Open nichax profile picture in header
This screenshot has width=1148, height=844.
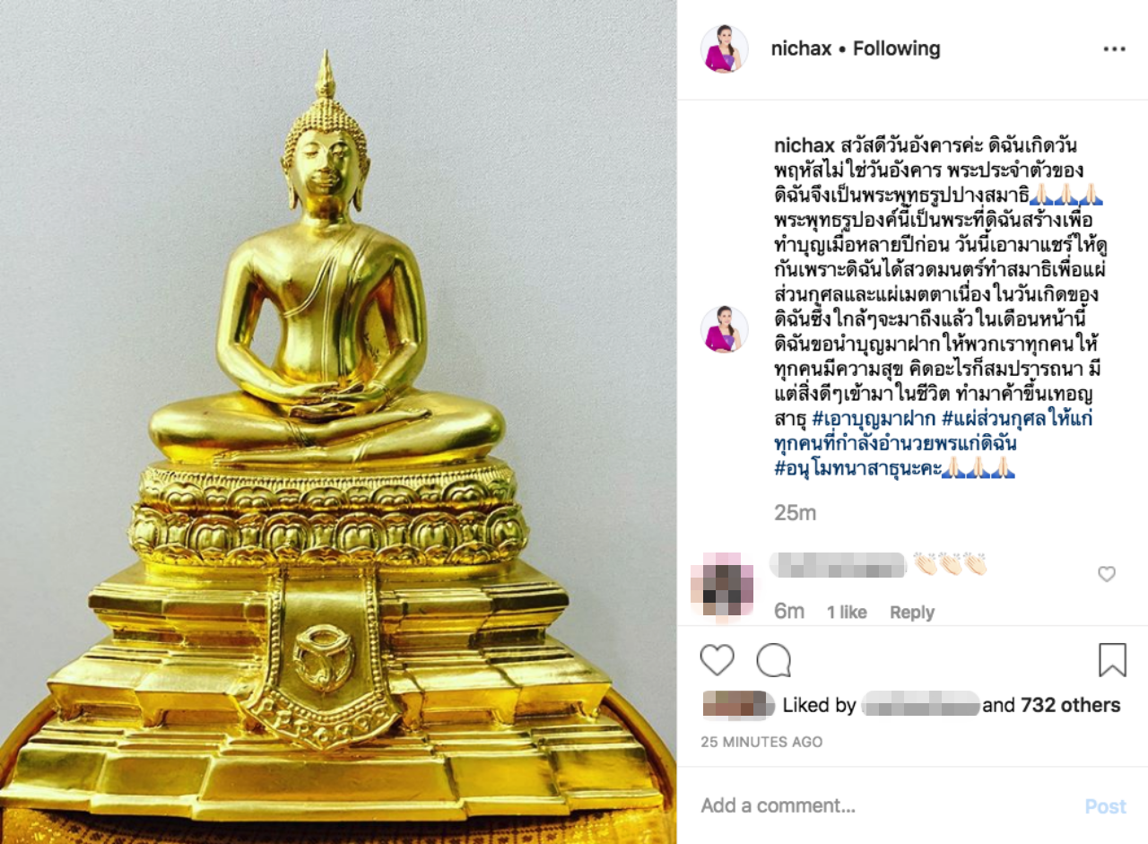pyautogui.click(x=725, y=49)
